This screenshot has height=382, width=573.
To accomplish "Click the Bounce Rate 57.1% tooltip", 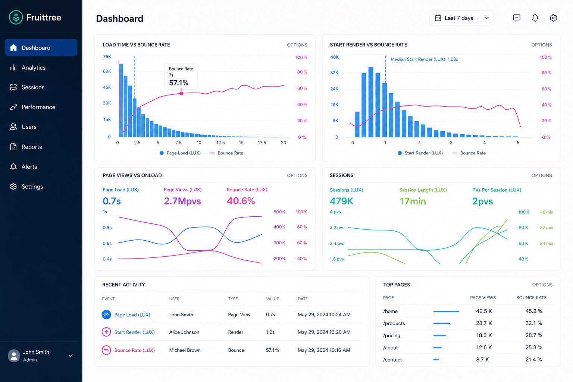I will pos(181,76).
